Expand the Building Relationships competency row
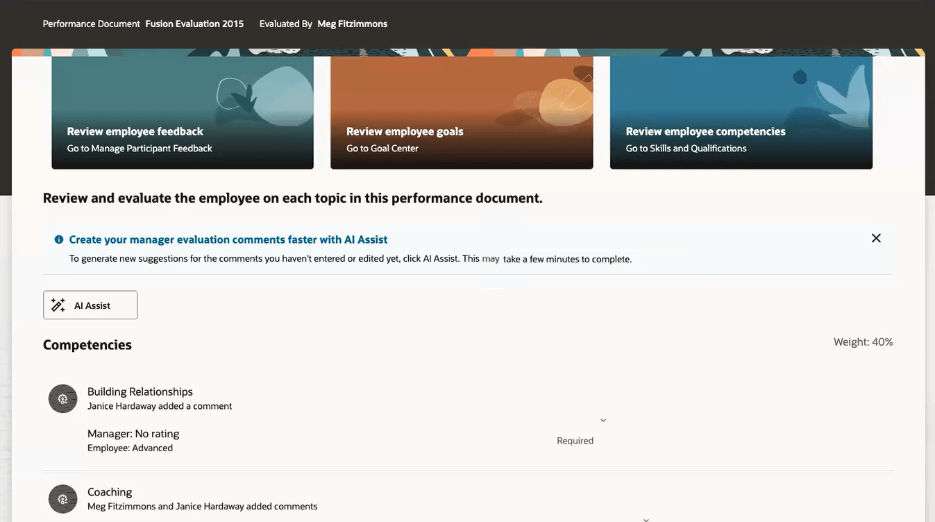This screenshot has width=935, height=522. pyautogui.click(x=603, y=420)
